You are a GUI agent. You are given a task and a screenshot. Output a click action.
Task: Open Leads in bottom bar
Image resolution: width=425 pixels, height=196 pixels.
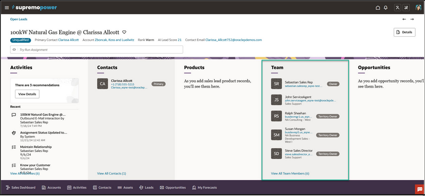(x=146, y=187)
